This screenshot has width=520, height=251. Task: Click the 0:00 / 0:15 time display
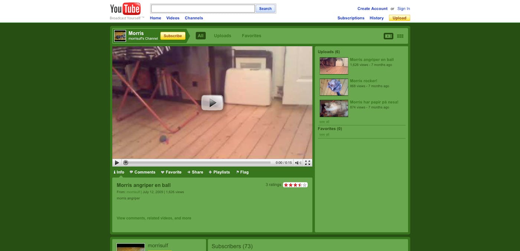[284, 163]
